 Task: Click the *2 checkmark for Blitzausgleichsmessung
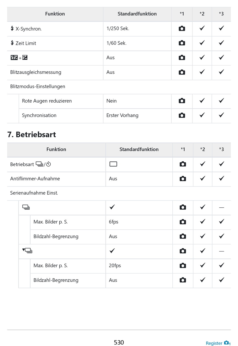coord(202,72)
